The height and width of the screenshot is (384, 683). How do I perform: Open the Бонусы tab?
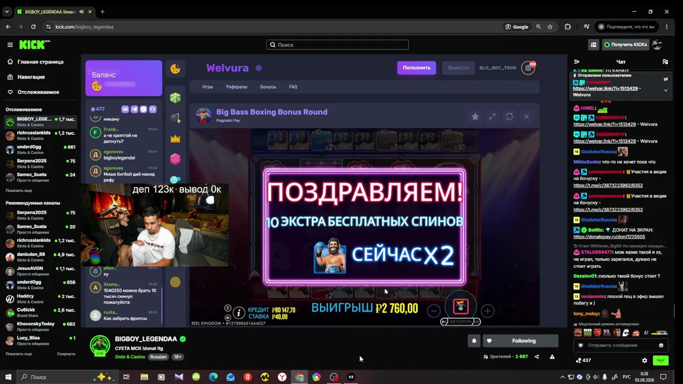268,87
